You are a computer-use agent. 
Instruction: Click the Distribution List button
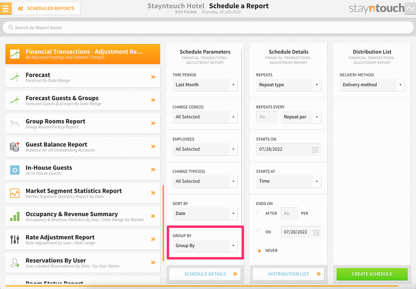[x=288, y=274]
